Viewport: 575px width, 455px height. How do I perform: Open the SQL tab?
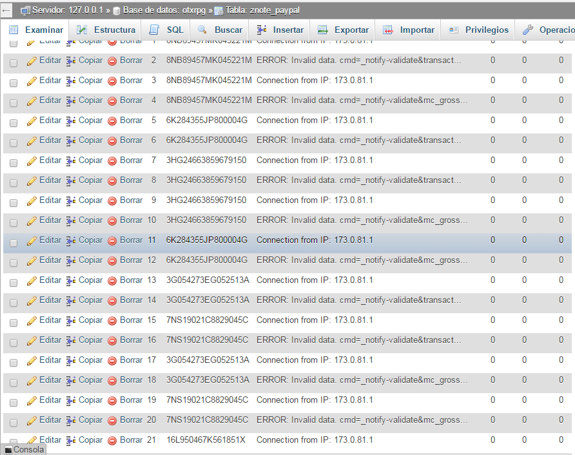(166, 30)
